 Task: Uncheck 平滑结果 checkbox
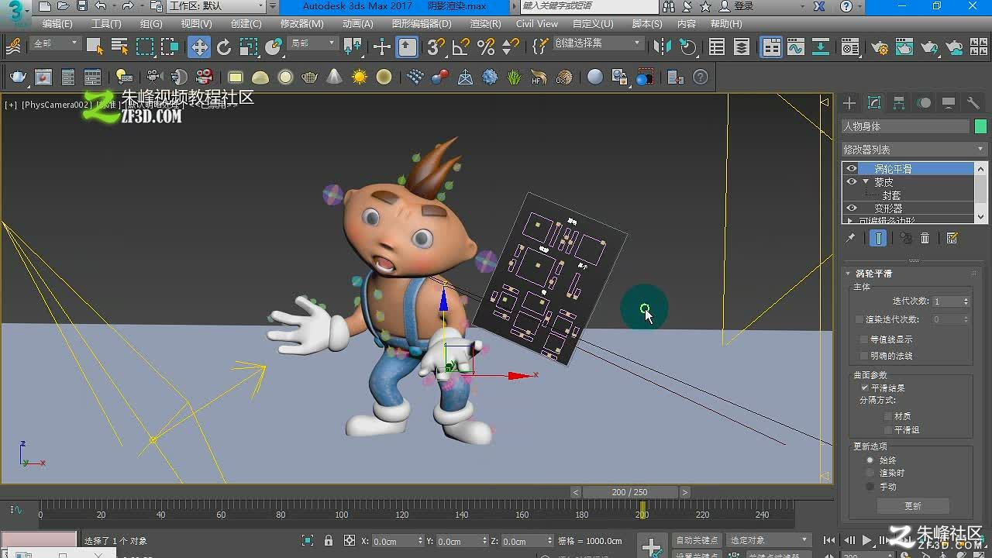click(x=865, y=387)
